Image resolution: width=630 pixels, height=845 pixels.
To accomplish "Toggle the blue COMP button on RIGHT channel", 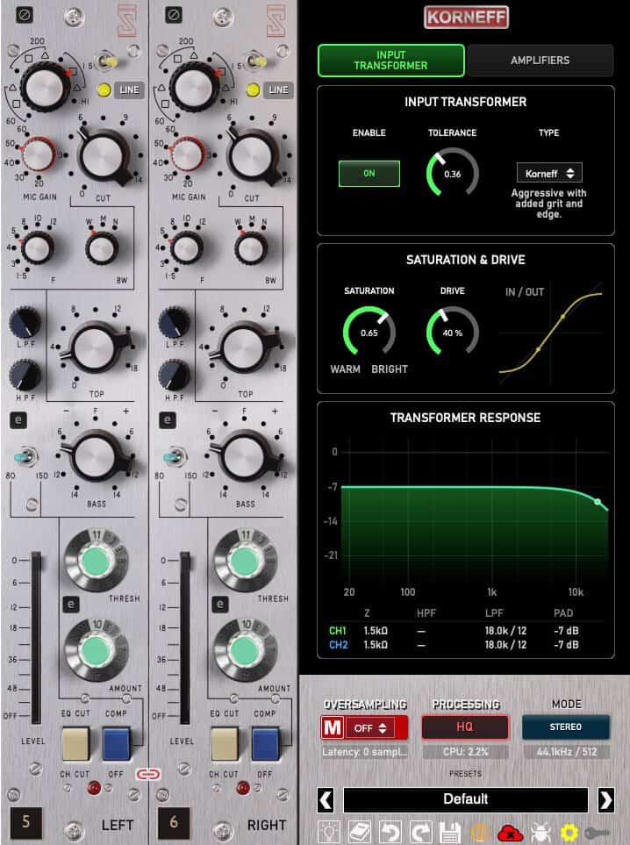I will pyautogui.click(x=266, y=744).
